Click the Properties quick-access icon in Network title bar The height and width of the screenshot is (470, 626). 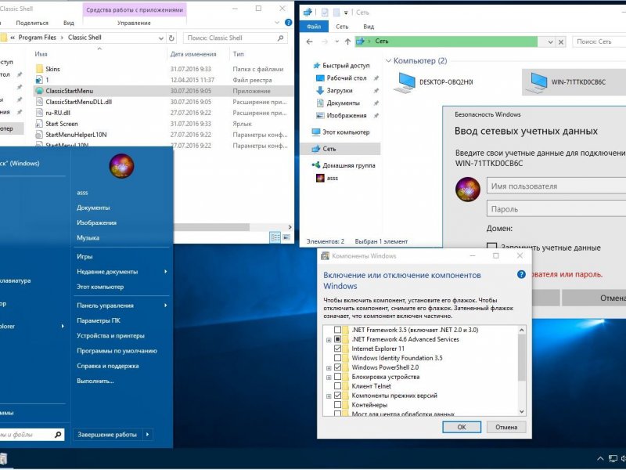pos(325,13)
